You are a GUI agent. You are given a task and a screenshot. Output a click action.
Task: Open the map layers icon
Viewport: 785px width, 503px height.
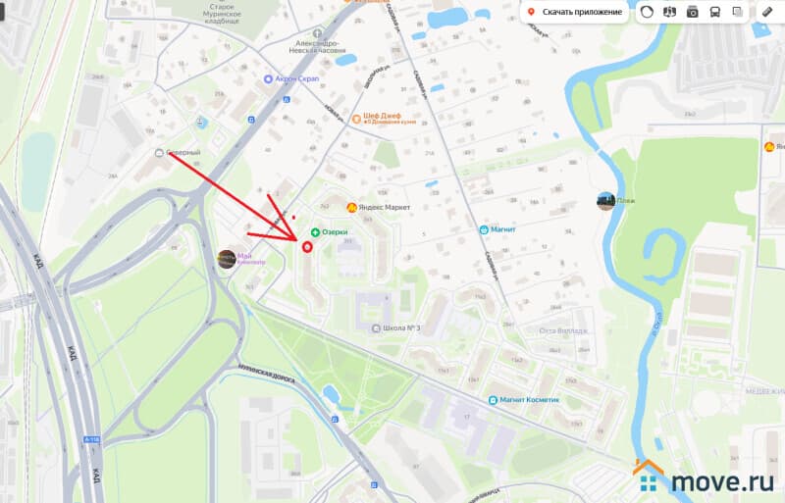tap(738, 12)
